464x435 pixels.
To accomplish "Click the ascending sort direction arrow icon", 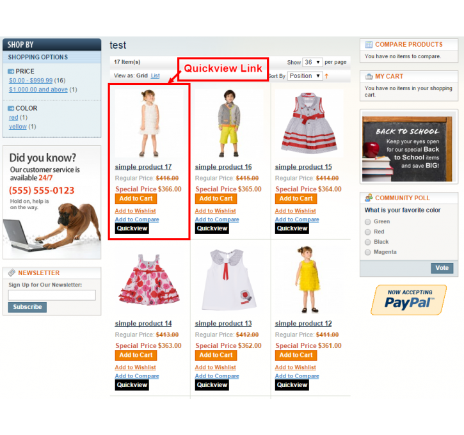I will (326, 76).
